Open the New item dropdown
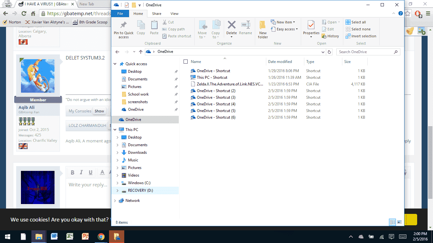The height and width of the screenshot is (243, 433). coord(283,22)
